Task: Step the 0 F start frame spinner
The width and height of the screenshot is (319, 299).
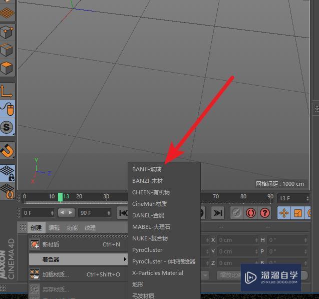Action: (52, 213)
